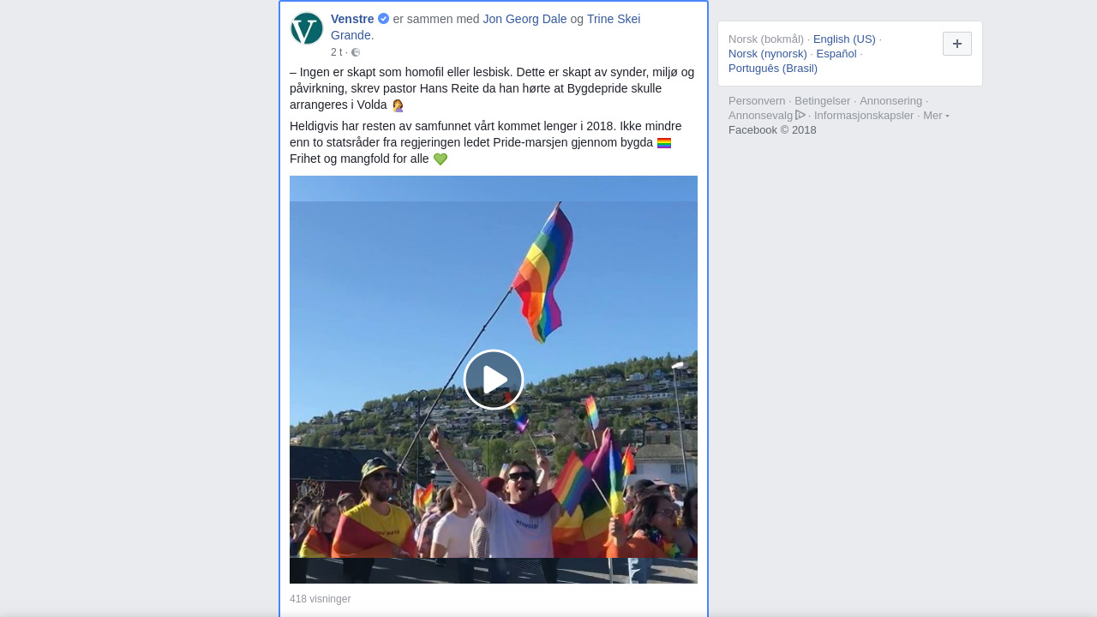Image resolution: width=1097 pixels, height=617 pixels.
Task: Open Jon Georg Dale's profile
Action: pyautogui.click(x=525, y=19)
